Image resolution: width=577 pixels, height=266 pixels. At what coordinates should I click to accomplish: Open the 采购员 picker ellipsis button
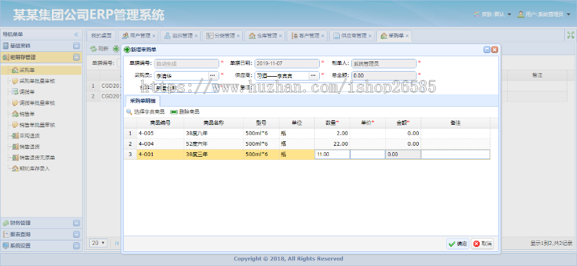pyautogui.click(x=213, y=75)
